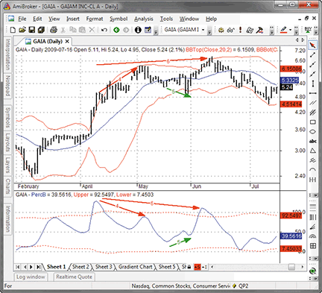Toggle the red exclamation mark button
322x293 pixels.
[x=240, y=30]
